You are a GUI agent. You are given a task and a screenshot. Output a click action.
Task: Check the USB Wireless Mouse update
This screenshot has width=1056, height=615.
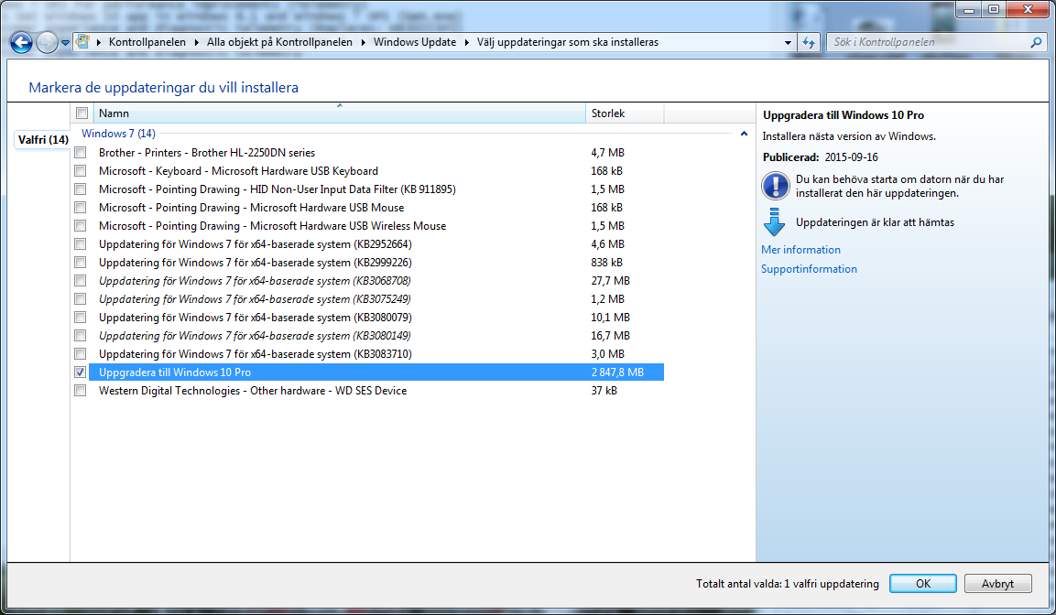(x=81, y=226)
